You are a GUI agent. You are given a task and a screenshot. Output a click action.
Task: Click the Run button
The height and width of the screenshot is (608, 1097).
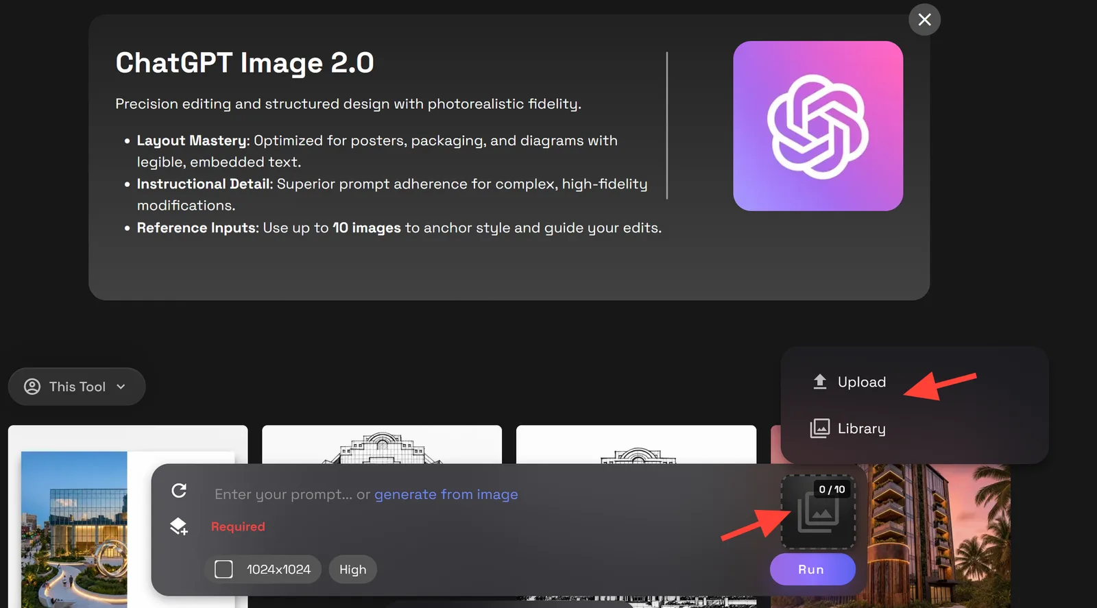pos(812,570)
